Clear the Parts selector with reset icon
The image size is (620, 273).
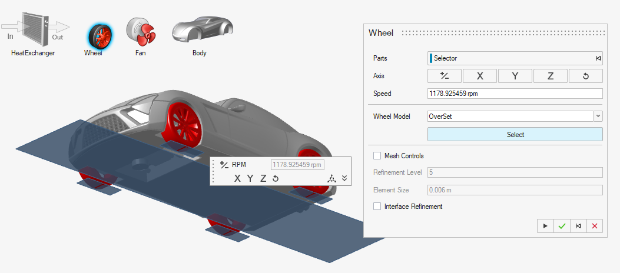(598, 58)
